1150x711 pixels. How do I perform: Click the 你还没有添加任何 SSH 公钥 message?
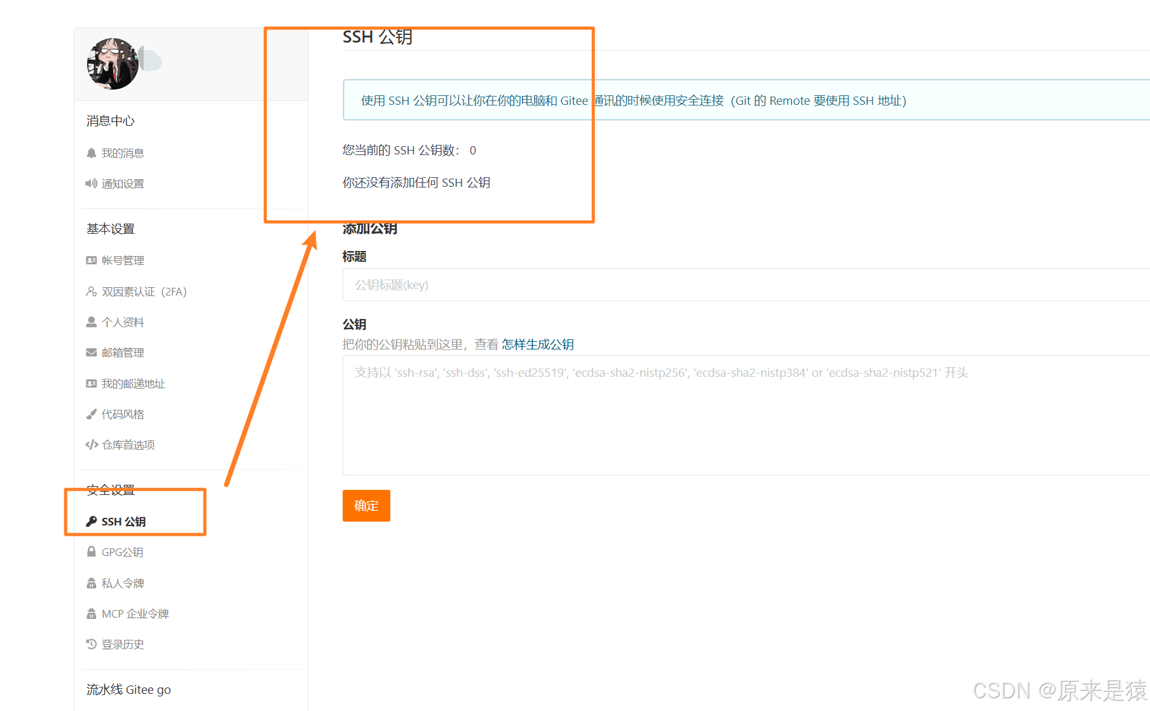(x=416, y=182)
